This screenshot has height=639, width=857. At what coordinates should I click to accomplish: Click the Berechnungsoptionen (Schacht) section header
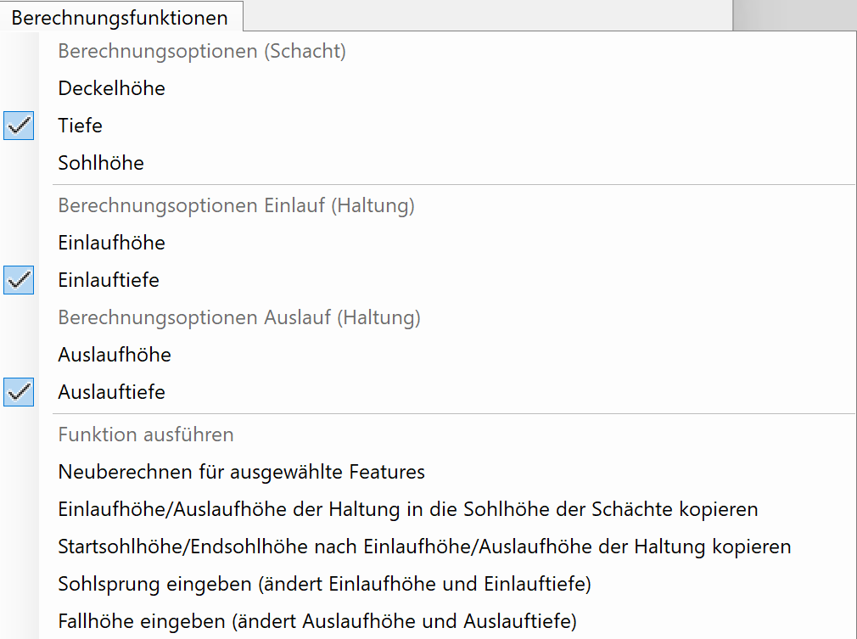(202, 51)
